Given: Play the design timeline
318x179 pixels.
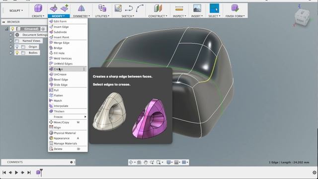Looking at the screenshot, I should pos(16,173).
